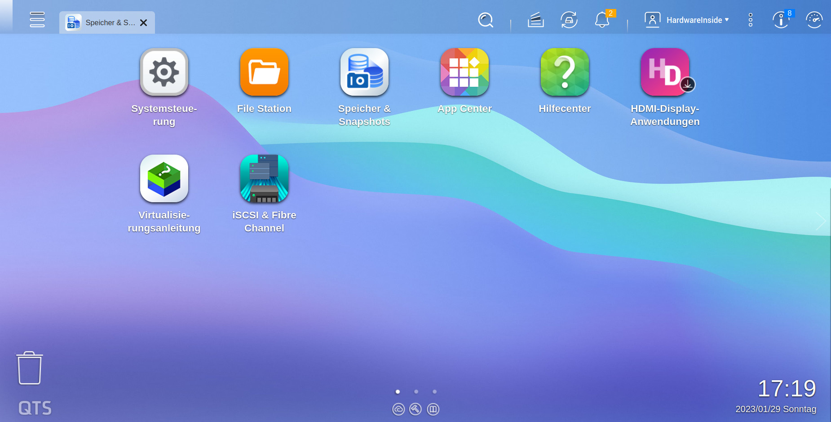Show notifications via the bell icon

(602, 20)
